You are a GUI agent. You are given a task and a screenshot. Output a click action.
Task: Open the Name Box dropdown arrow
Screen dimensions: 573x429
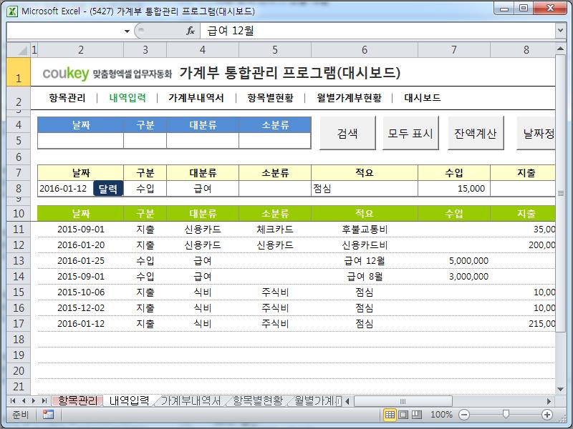click(x=127, y=31)
